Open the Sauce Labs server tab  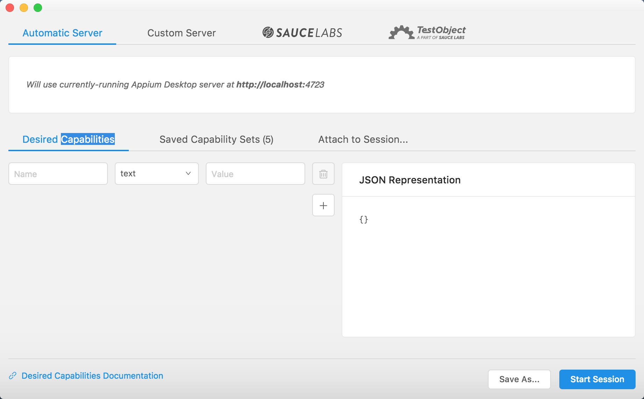[x=302, y=33]
